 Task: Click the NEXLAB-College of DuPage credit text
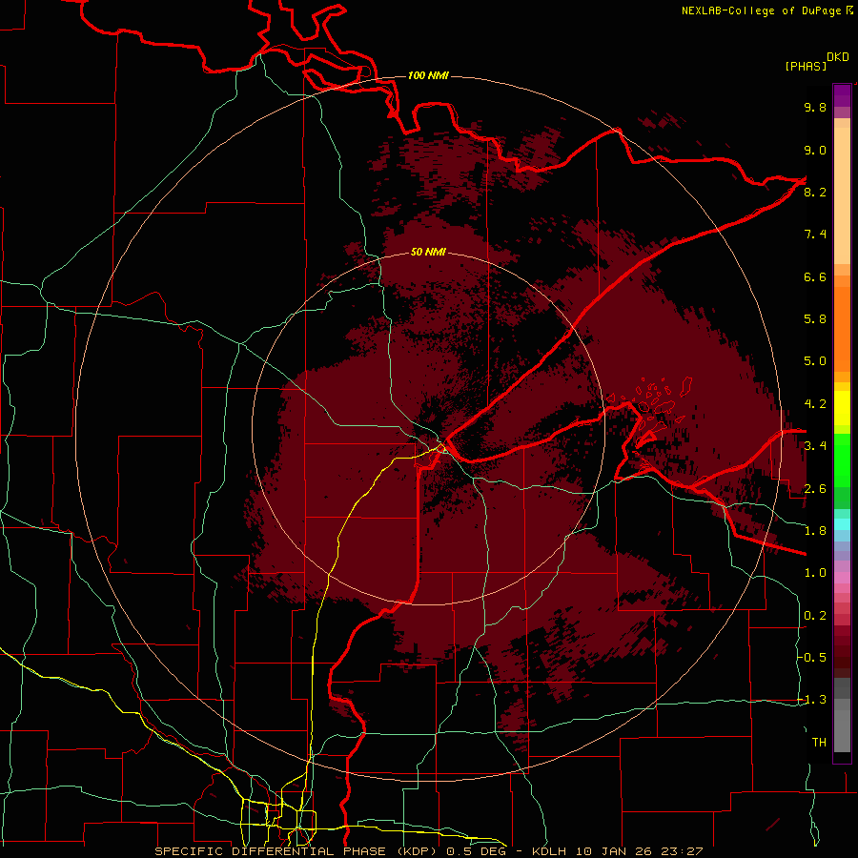coord(766,10)
